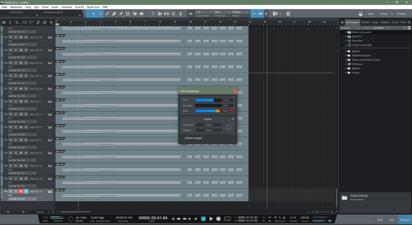Expand the Waves folder
412x225 pixels.
[x=346, y=73]
